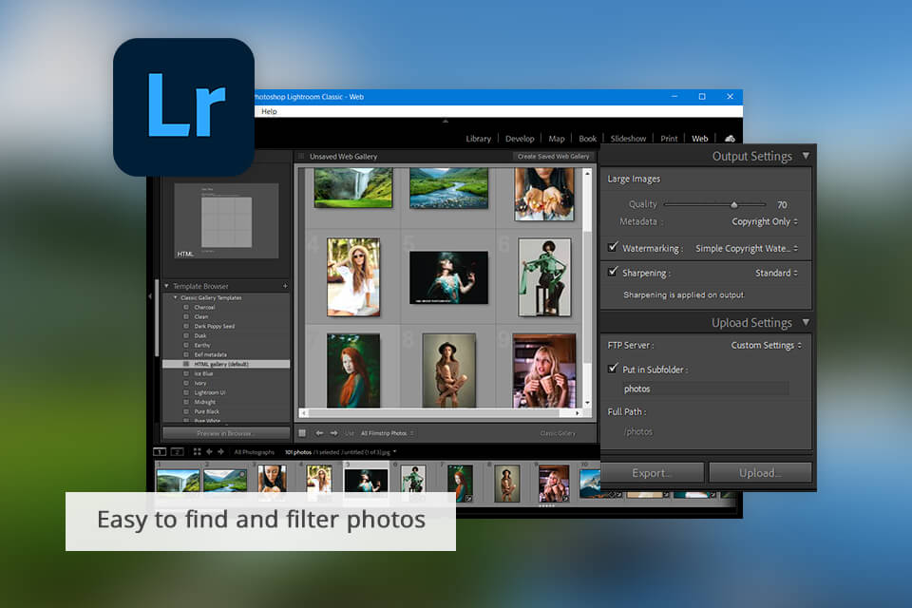Image resolution: width=912 pixels, height=608 pixels.
Task: Collapse the Upload Settings panel
Action: coord(806,322)
